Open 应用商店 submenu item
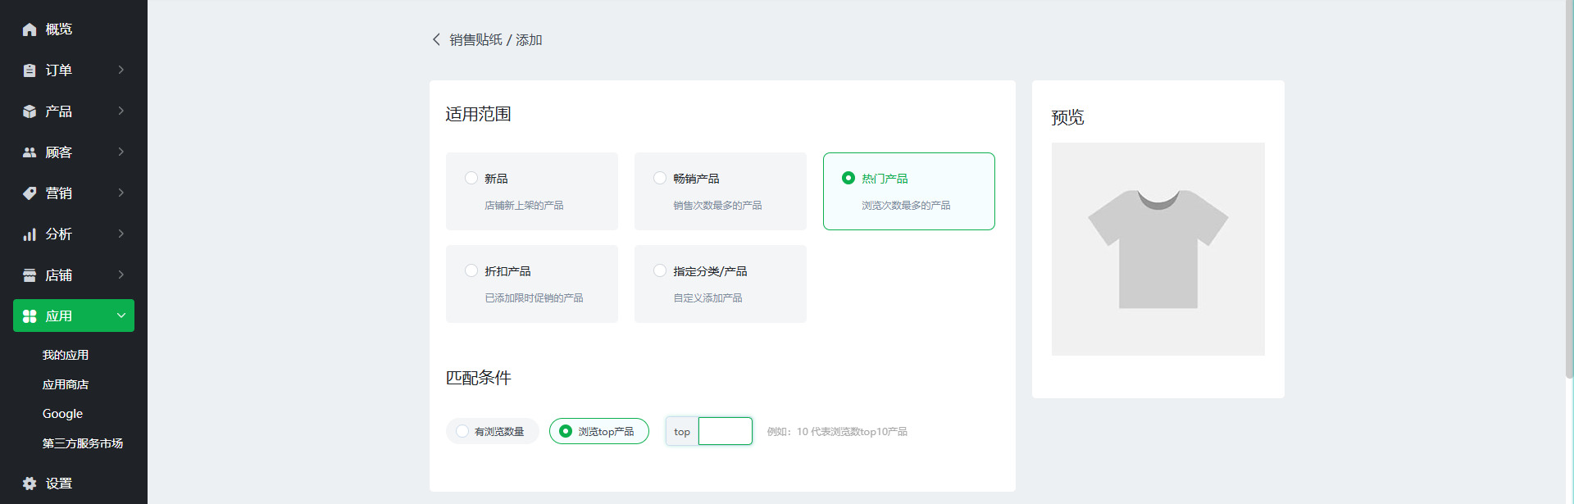 tap(66, 384)
